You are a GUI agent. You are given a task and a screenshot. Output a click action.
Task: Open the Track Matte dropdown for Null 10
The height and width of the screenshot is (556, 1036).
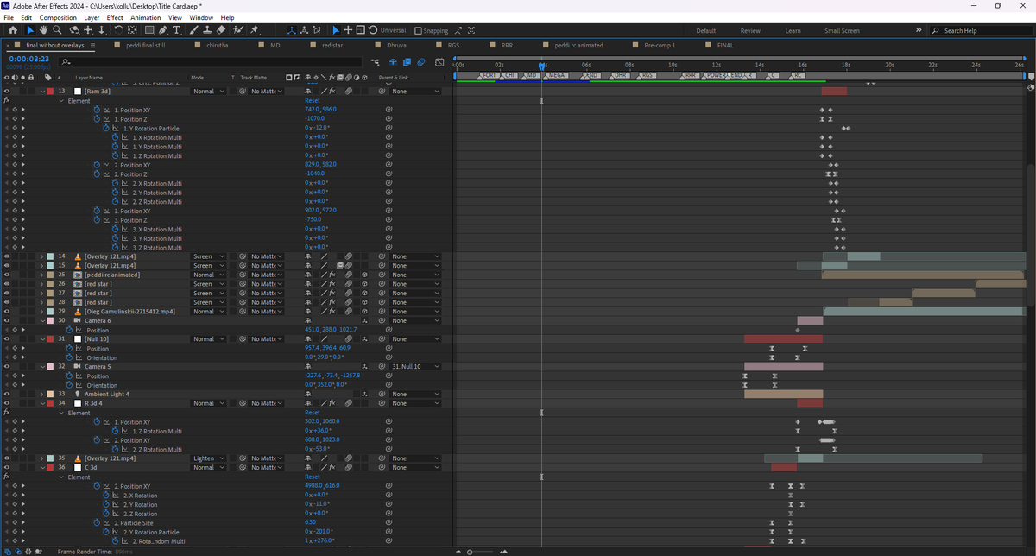(265, 339)
